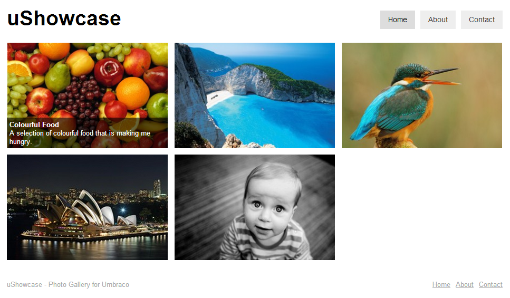Follow the footer About link

point(464,285)
